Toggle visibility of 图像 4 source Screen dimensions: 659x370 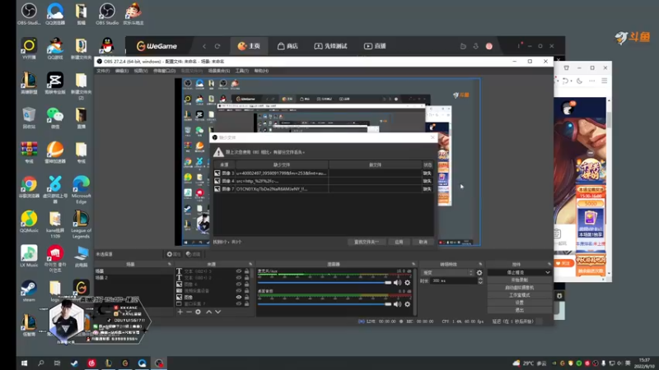point(239,284)
